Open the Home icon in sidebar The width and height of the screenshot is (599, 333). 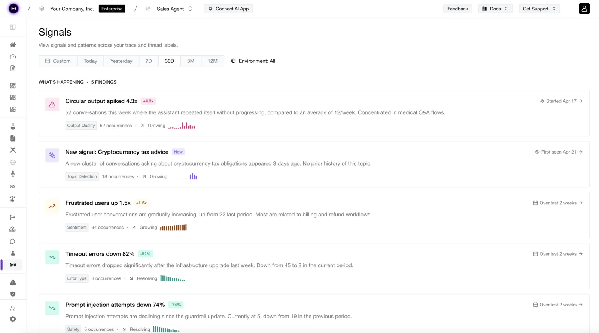[x=13, y=45]
